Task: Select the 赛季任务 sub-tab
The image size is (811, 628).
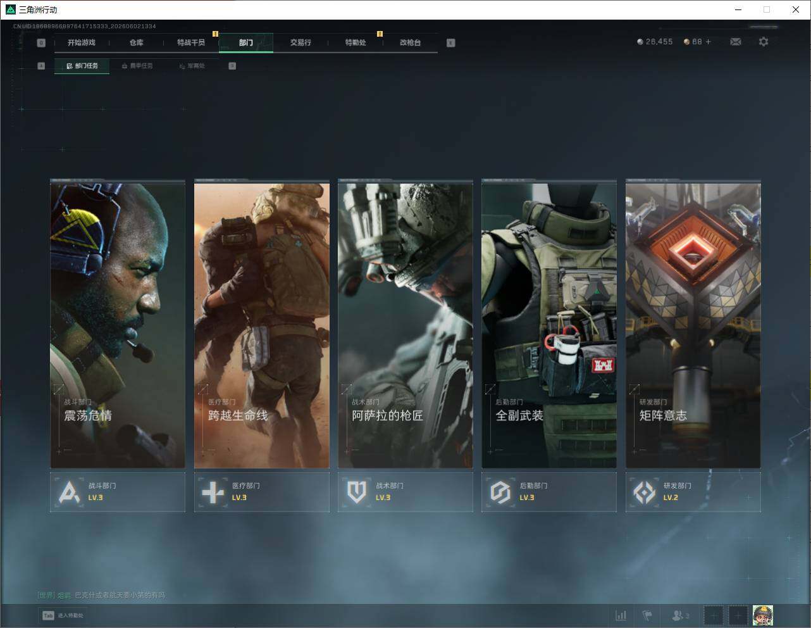Action: (x=137, y=66)
